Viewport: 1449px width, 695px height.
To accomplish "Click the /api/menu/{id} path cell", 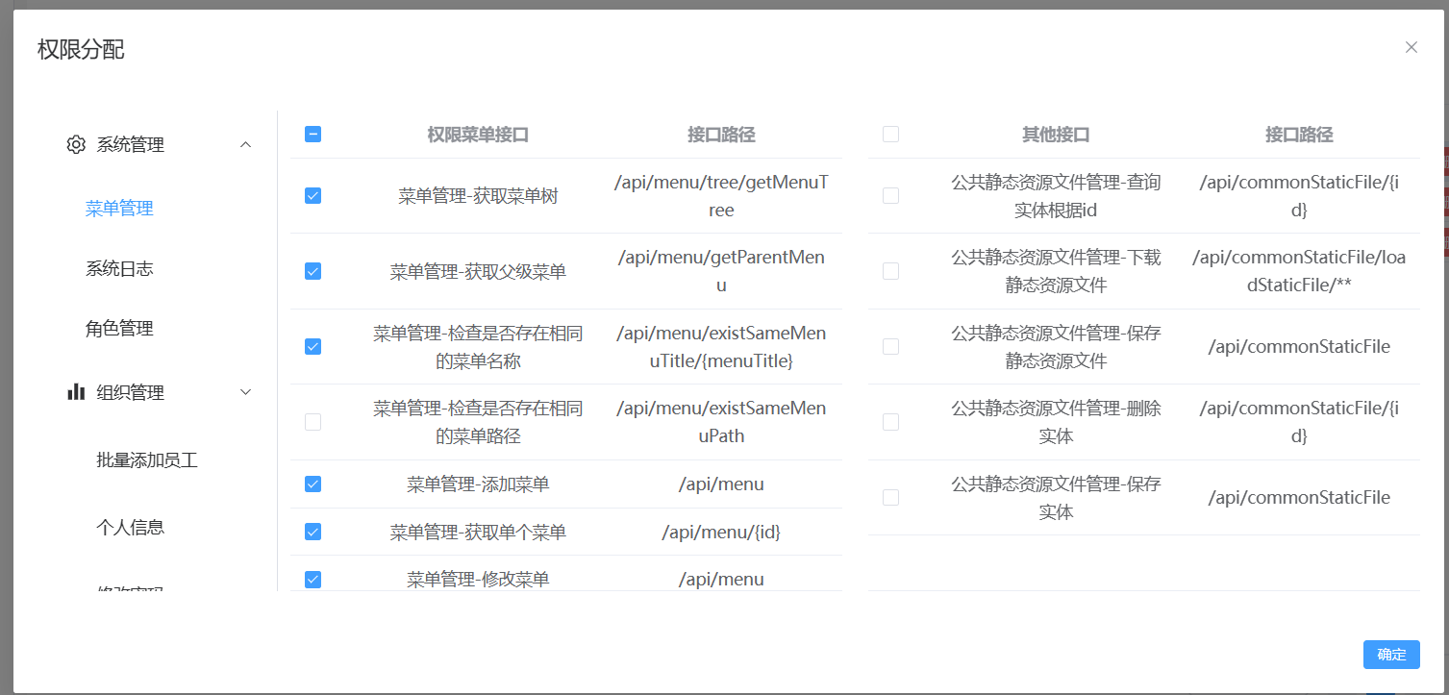I will (x=721, y=532).
